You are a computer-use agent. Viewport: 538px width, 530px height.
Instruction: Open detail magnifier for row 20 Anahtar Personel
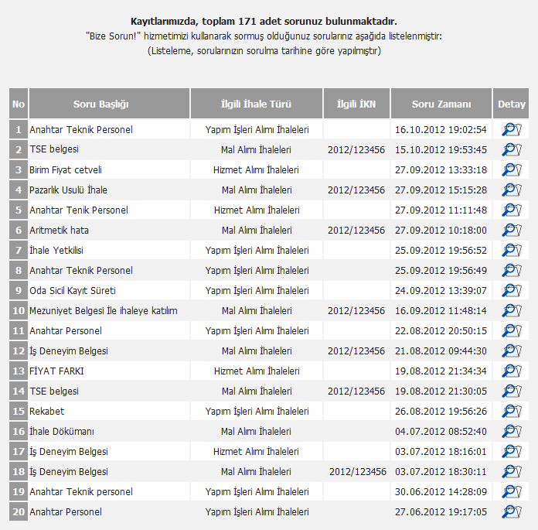[x=512, y=511]
